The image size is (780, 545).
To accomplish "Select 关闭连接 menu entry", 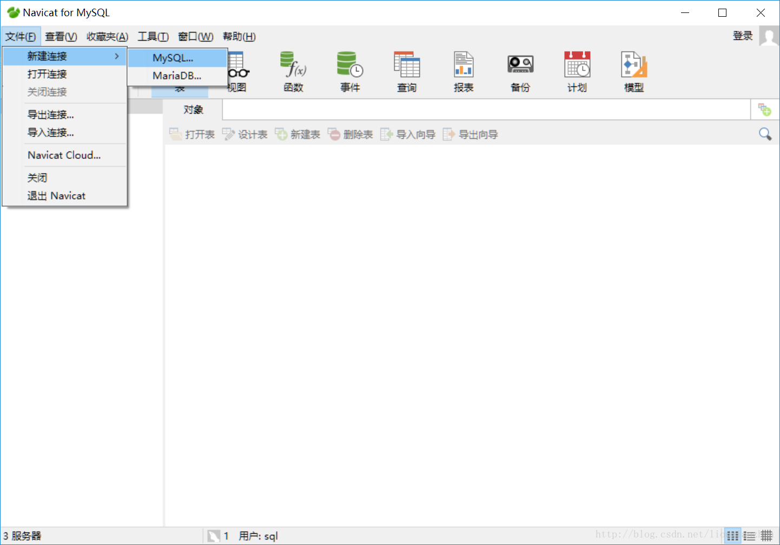I will pos(65,92).
